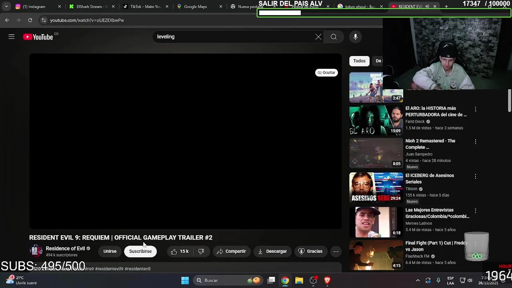The height and width of the screenshot is (288, 512).
Task: Open the volume icon in system tray
Action: coord(470,280)
